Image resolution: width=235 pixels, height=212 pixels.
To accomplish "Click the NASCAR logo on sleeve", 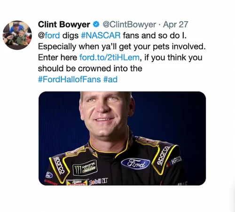I will [x=174, y=162].
